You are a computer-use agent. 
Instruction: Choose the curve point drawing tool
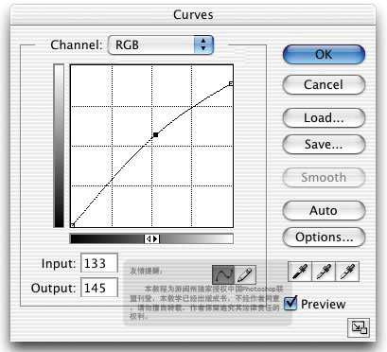point(223,275)
